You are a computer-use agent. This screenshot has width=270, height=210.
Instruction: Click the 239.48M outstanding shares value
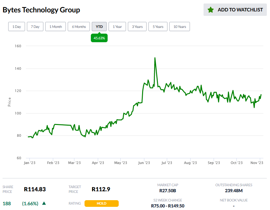[x=234, y=191]
